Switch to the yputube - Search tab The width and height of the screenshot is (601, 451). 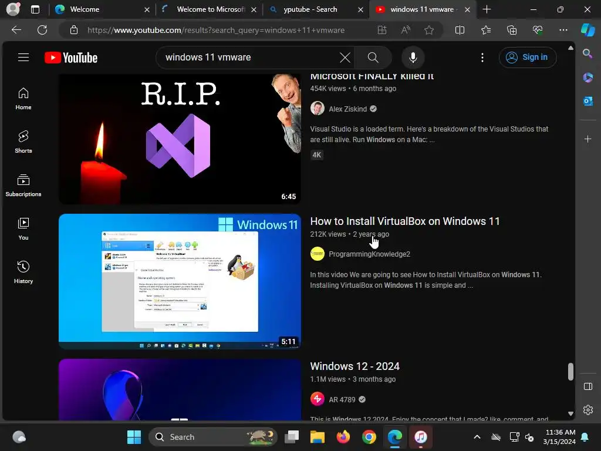coord(316,9)
